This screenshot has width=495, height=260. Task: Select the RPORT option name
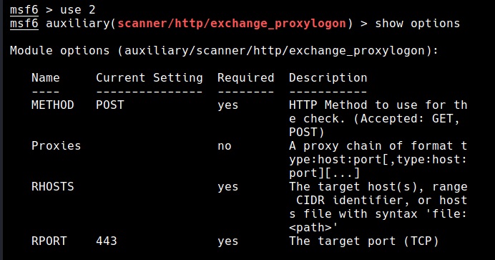pos(49,241)
